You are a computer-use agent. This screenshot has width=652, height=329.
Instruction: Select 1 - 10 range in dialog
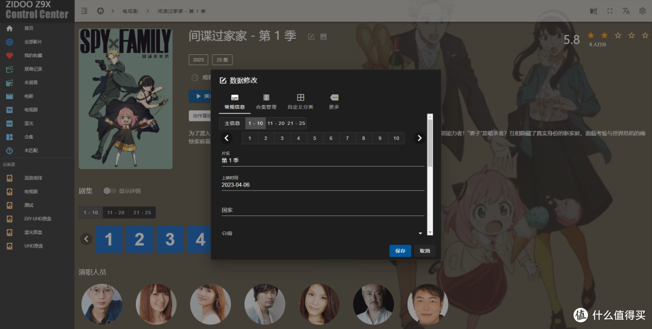pos(255,123)
